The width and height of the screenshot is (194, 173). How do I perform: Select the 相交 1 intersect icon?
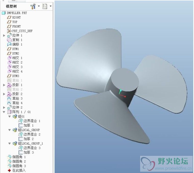[9, 58]
